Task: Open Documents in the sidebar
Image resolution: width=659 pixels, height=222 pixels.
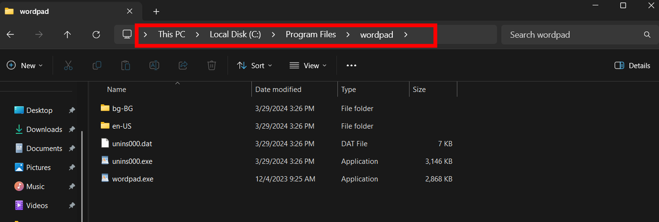Action: point(39,148)
